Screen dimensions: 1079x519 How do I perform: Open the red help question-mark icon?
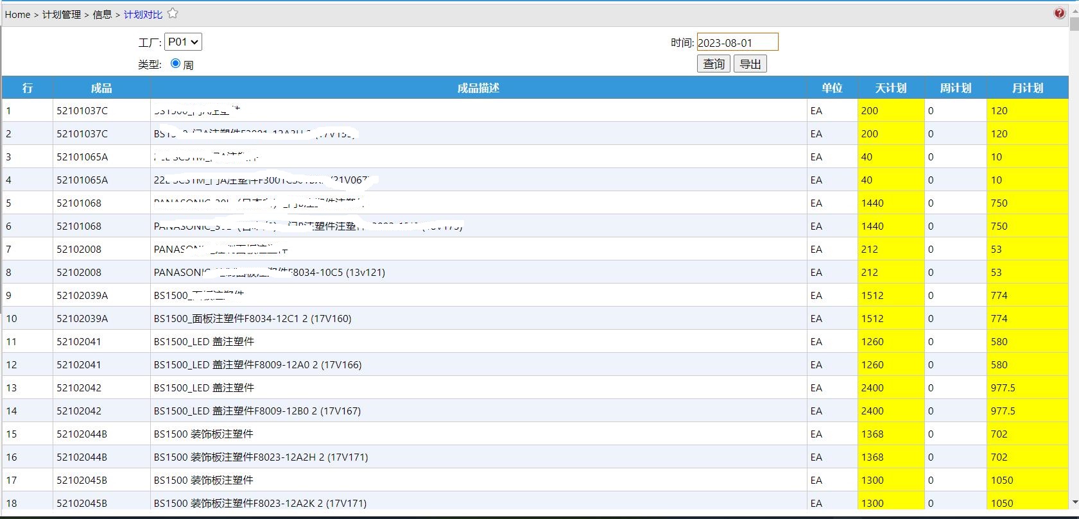tap(1059, 13)
